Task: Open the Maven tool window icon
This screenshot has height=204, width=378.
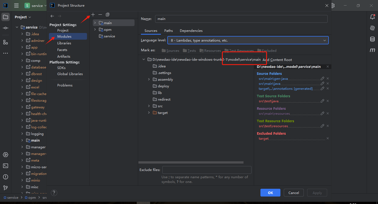Action: (x=372, y=50)
